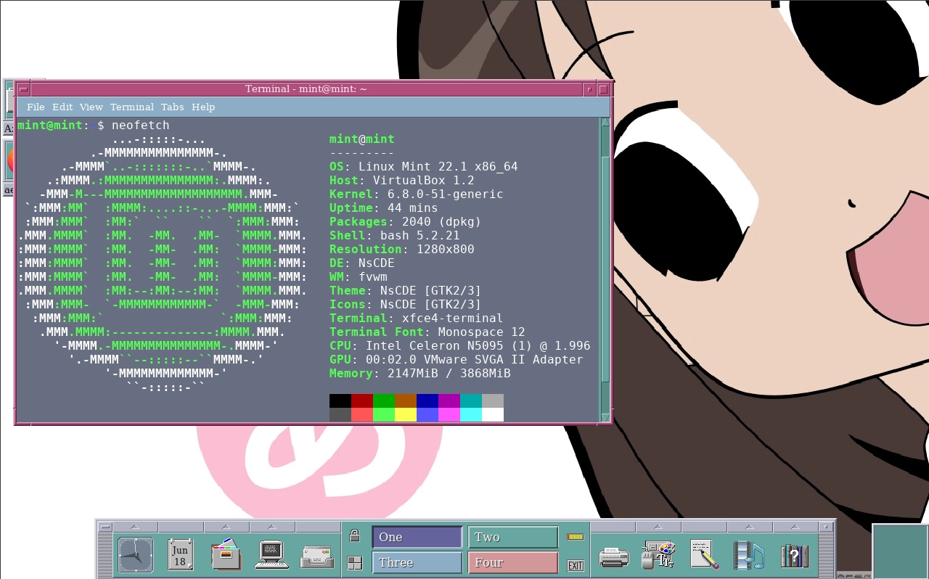Open the Jun 18 calendar icon
The image size is (929, 579).
180,555
